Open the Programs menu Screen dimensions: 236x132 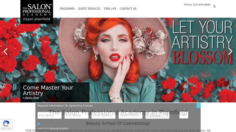click(67, 9)
